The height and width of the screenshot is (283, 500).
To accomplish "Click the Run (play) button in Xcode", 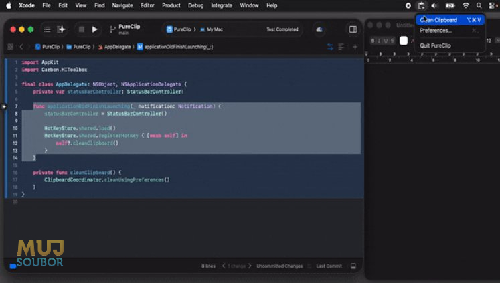I will tap(94, 29).
